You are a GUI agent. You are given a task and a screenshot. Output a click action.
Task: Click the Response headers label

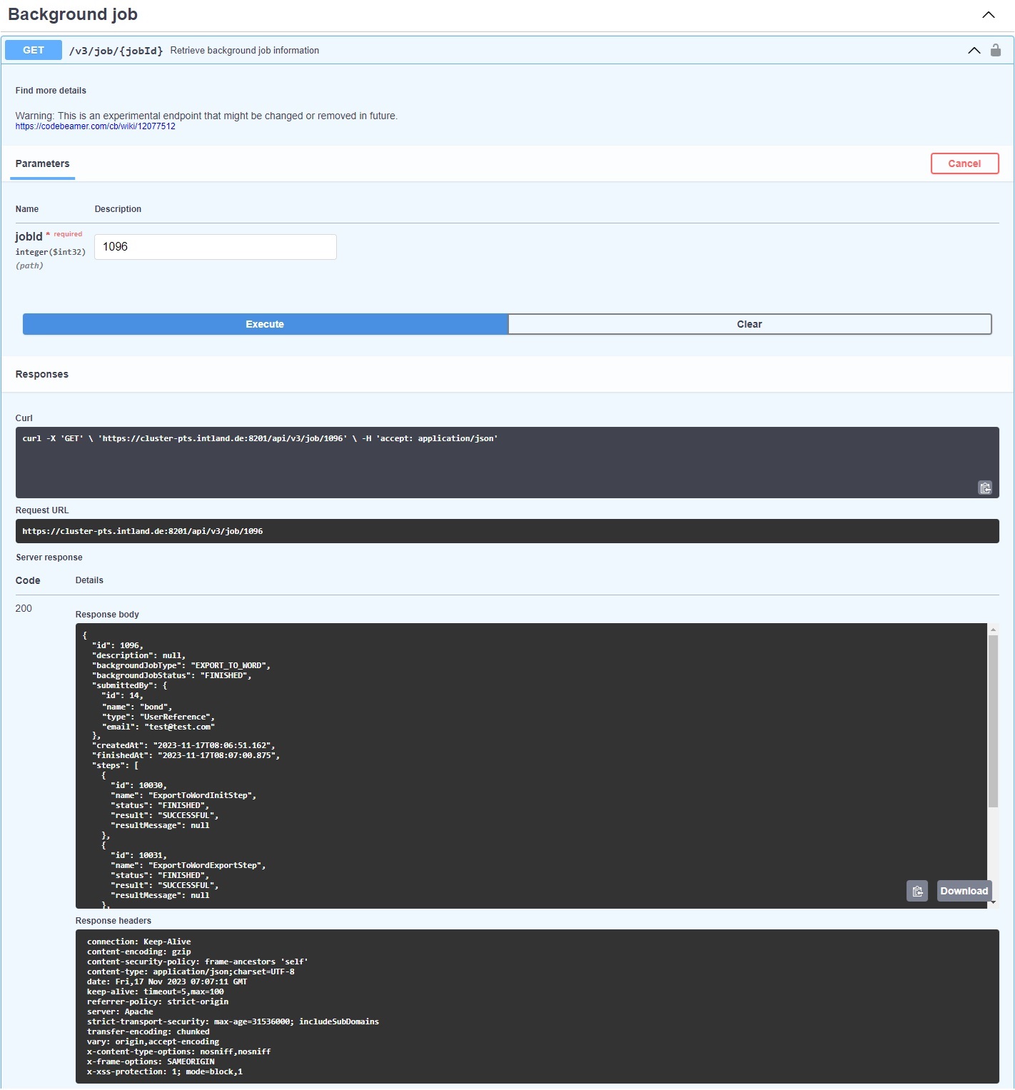pos(113,921)
